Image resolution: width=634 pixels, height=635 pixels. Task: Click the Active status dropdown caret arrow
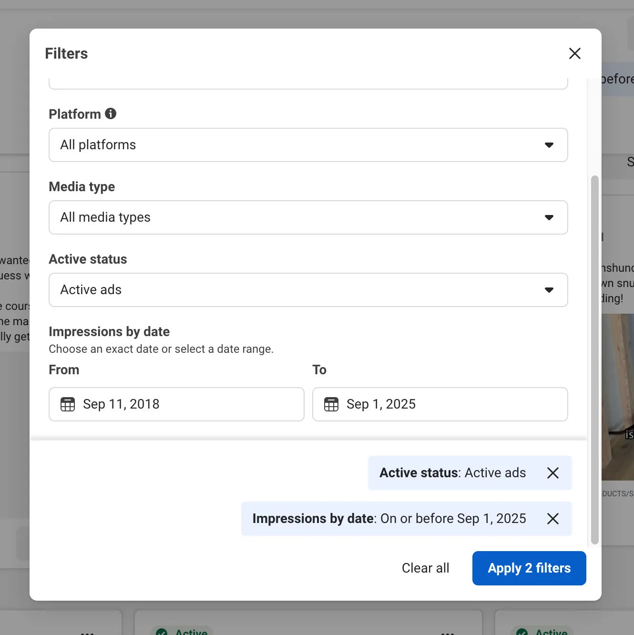[x=549, y=290]
